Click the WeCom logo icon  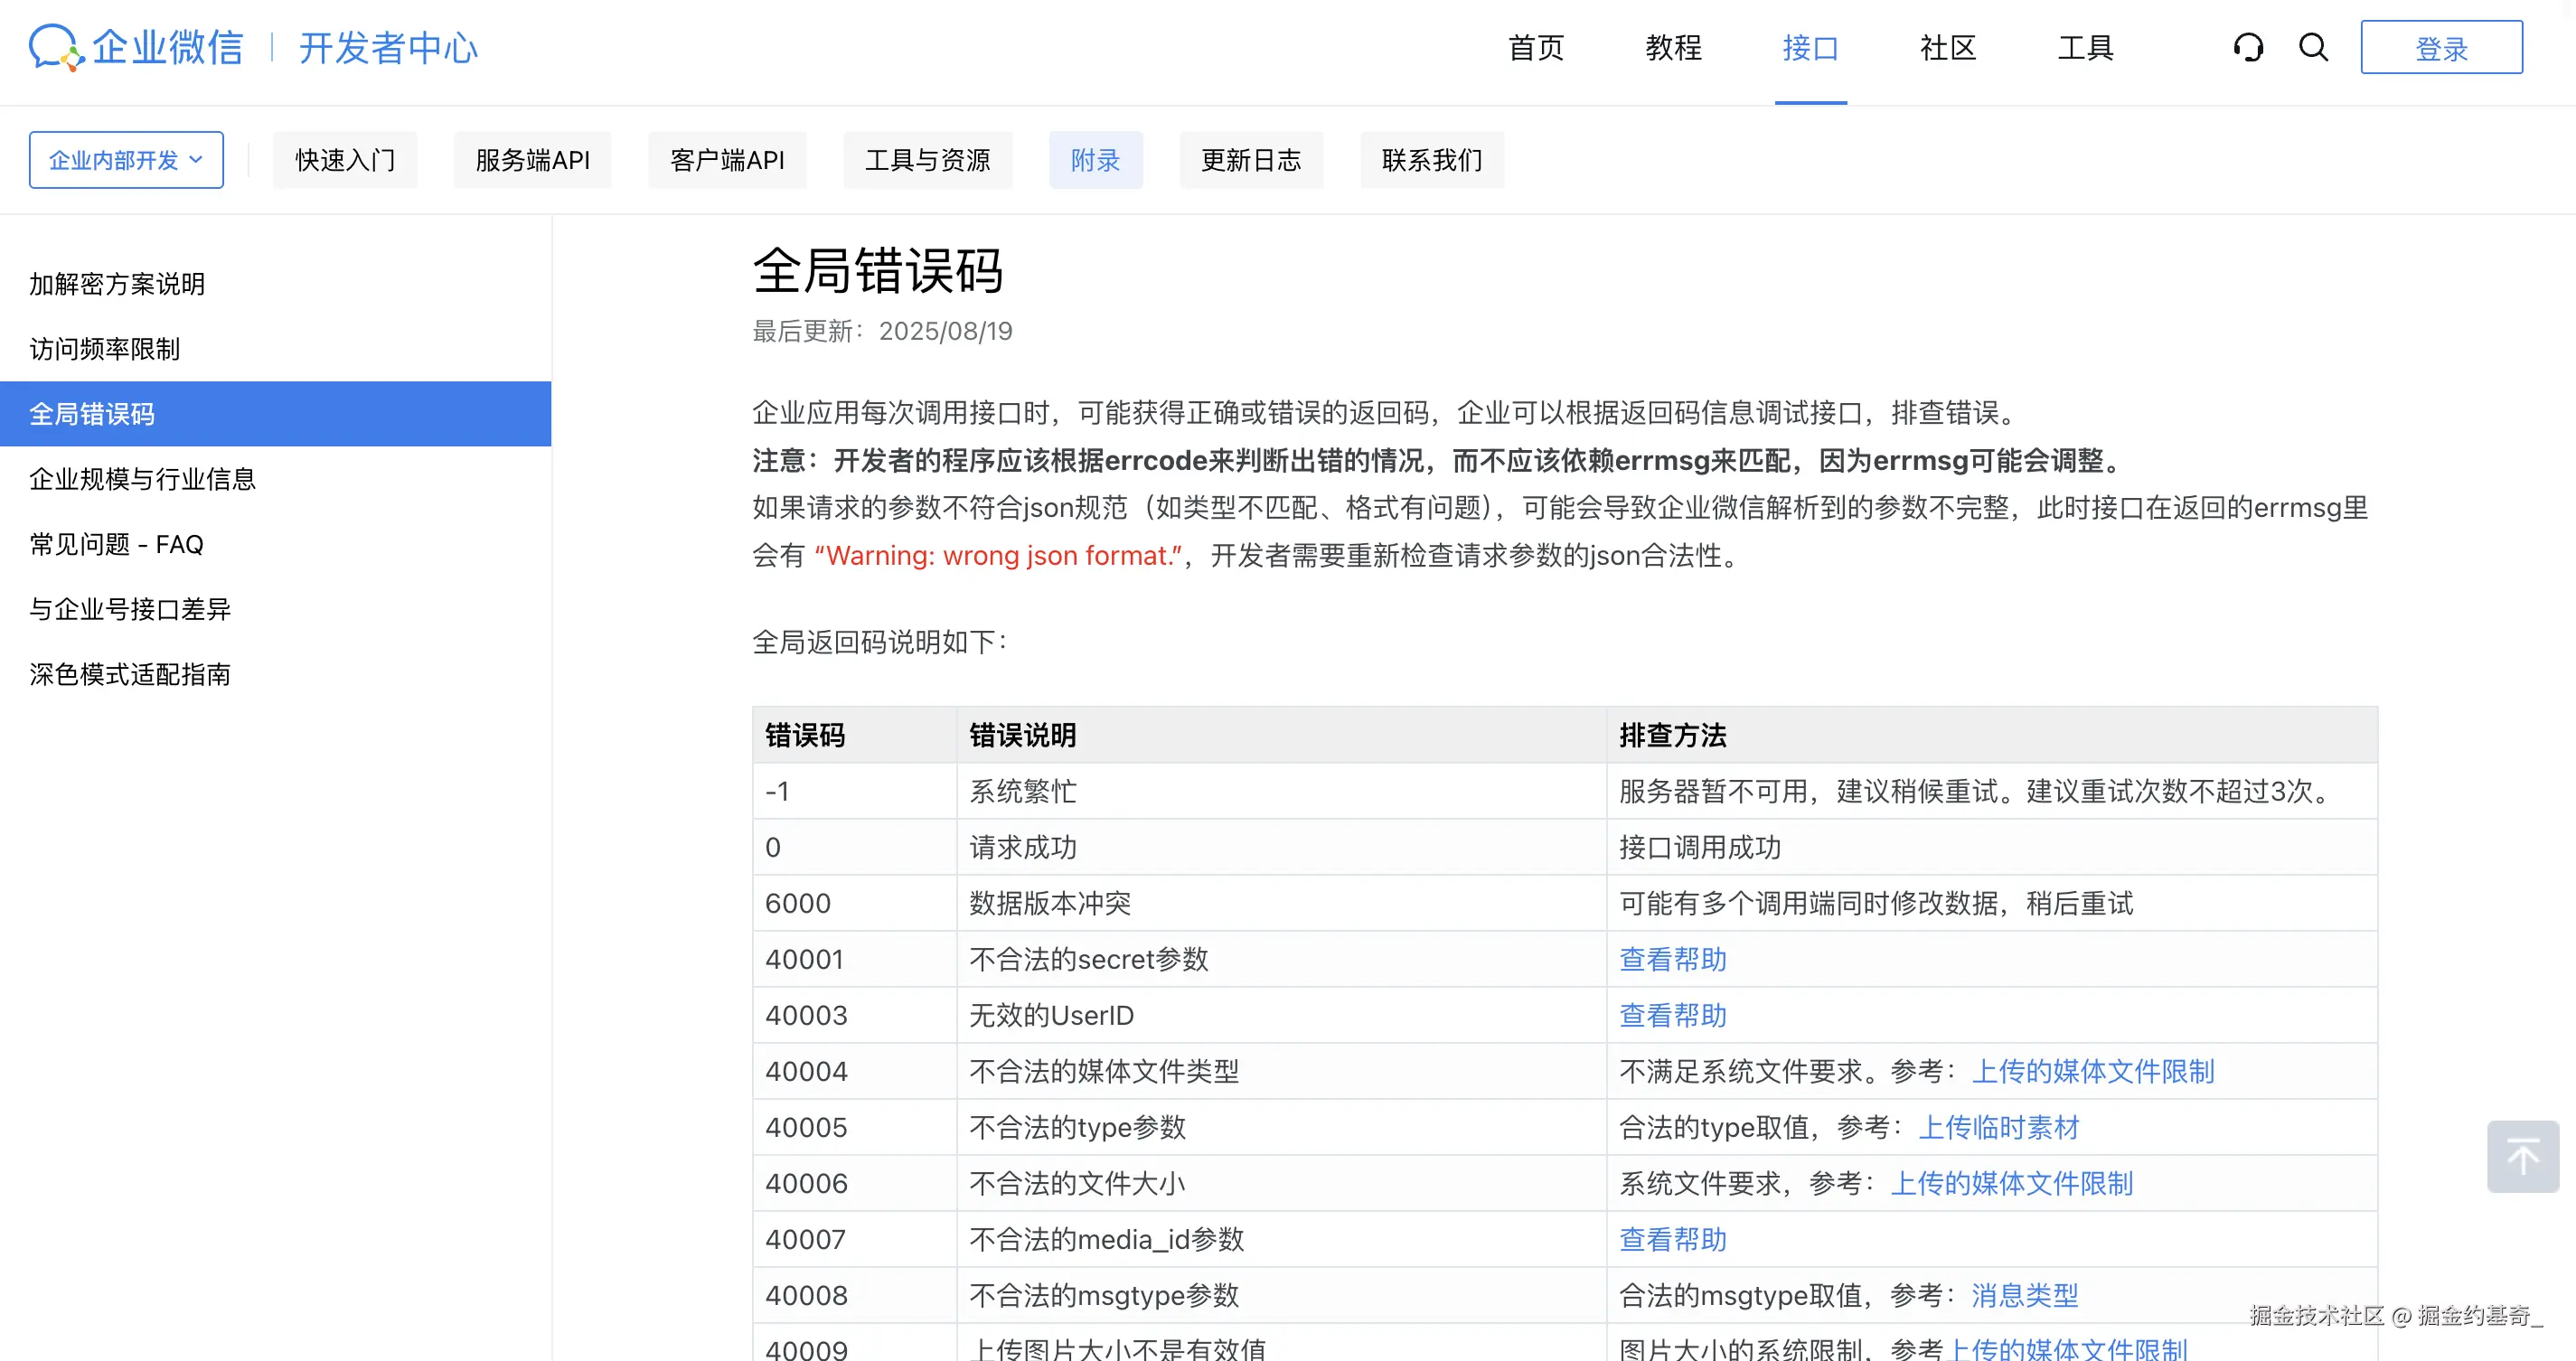[x=55, y=47]
